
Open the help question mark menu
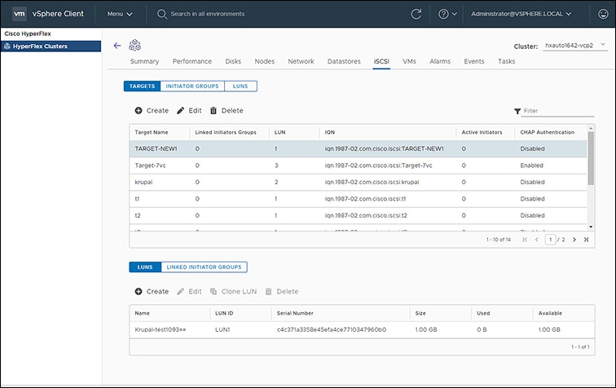coord(447,14)
